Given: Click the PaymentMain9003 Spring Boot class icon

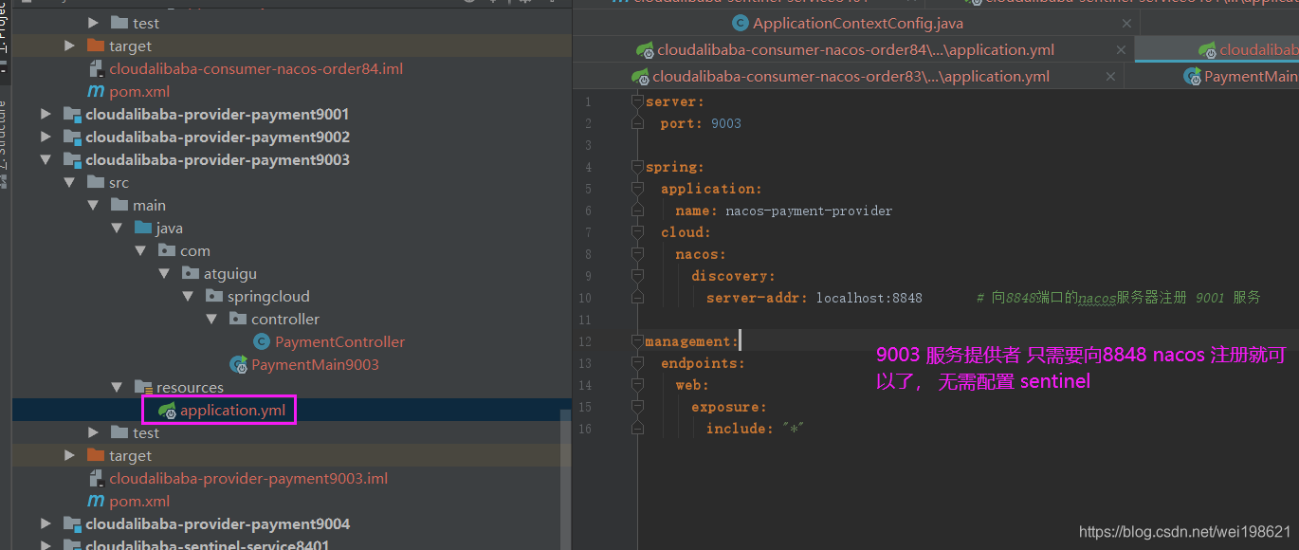Looking at the screenshot, I should pyautogui.click(x=239, y=364).
